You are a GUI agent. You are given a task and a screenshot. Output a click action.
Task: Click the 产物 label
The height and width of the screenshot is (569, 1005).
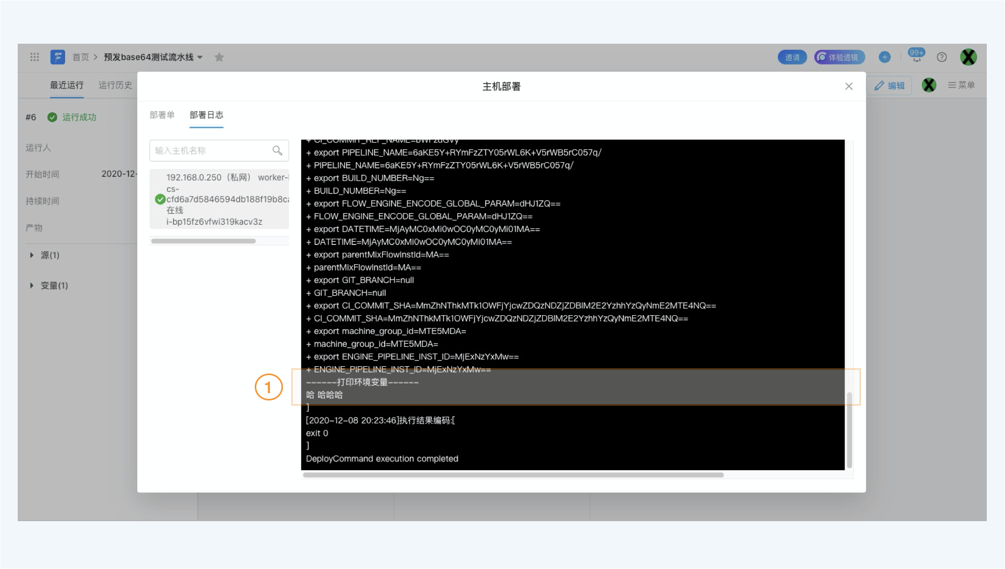point(34,228)
